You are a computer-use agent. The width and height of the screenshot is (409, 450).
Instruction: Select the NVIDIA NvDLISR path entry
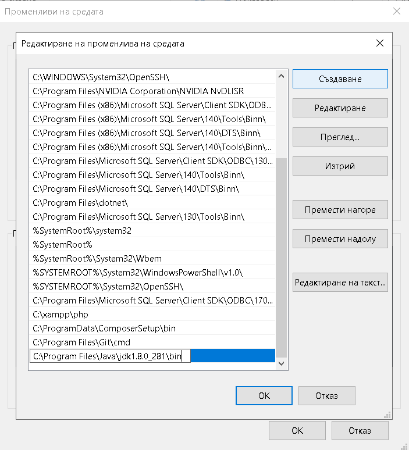(x=152, y=91)
